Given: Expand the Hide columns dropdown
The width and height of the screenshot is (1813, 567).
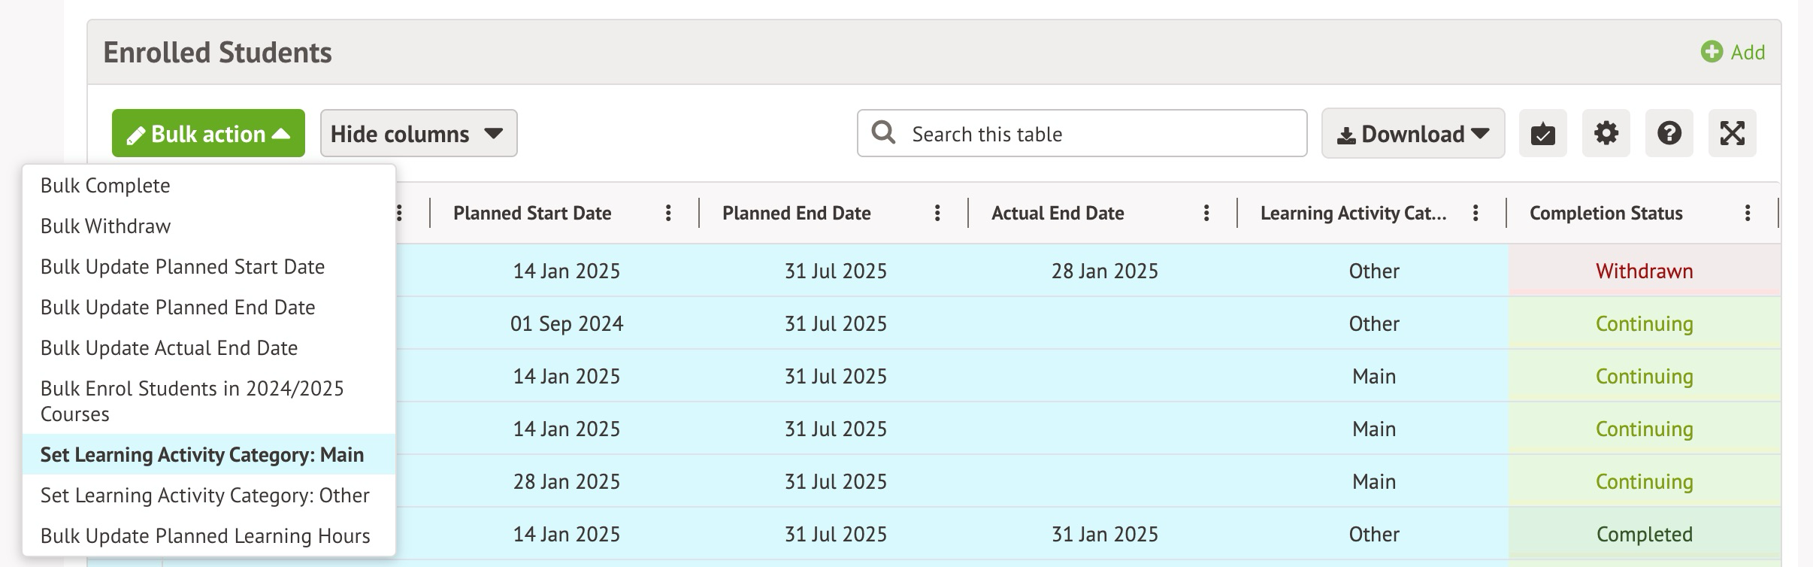Looking at the screenshot, I should pos(418,134).
